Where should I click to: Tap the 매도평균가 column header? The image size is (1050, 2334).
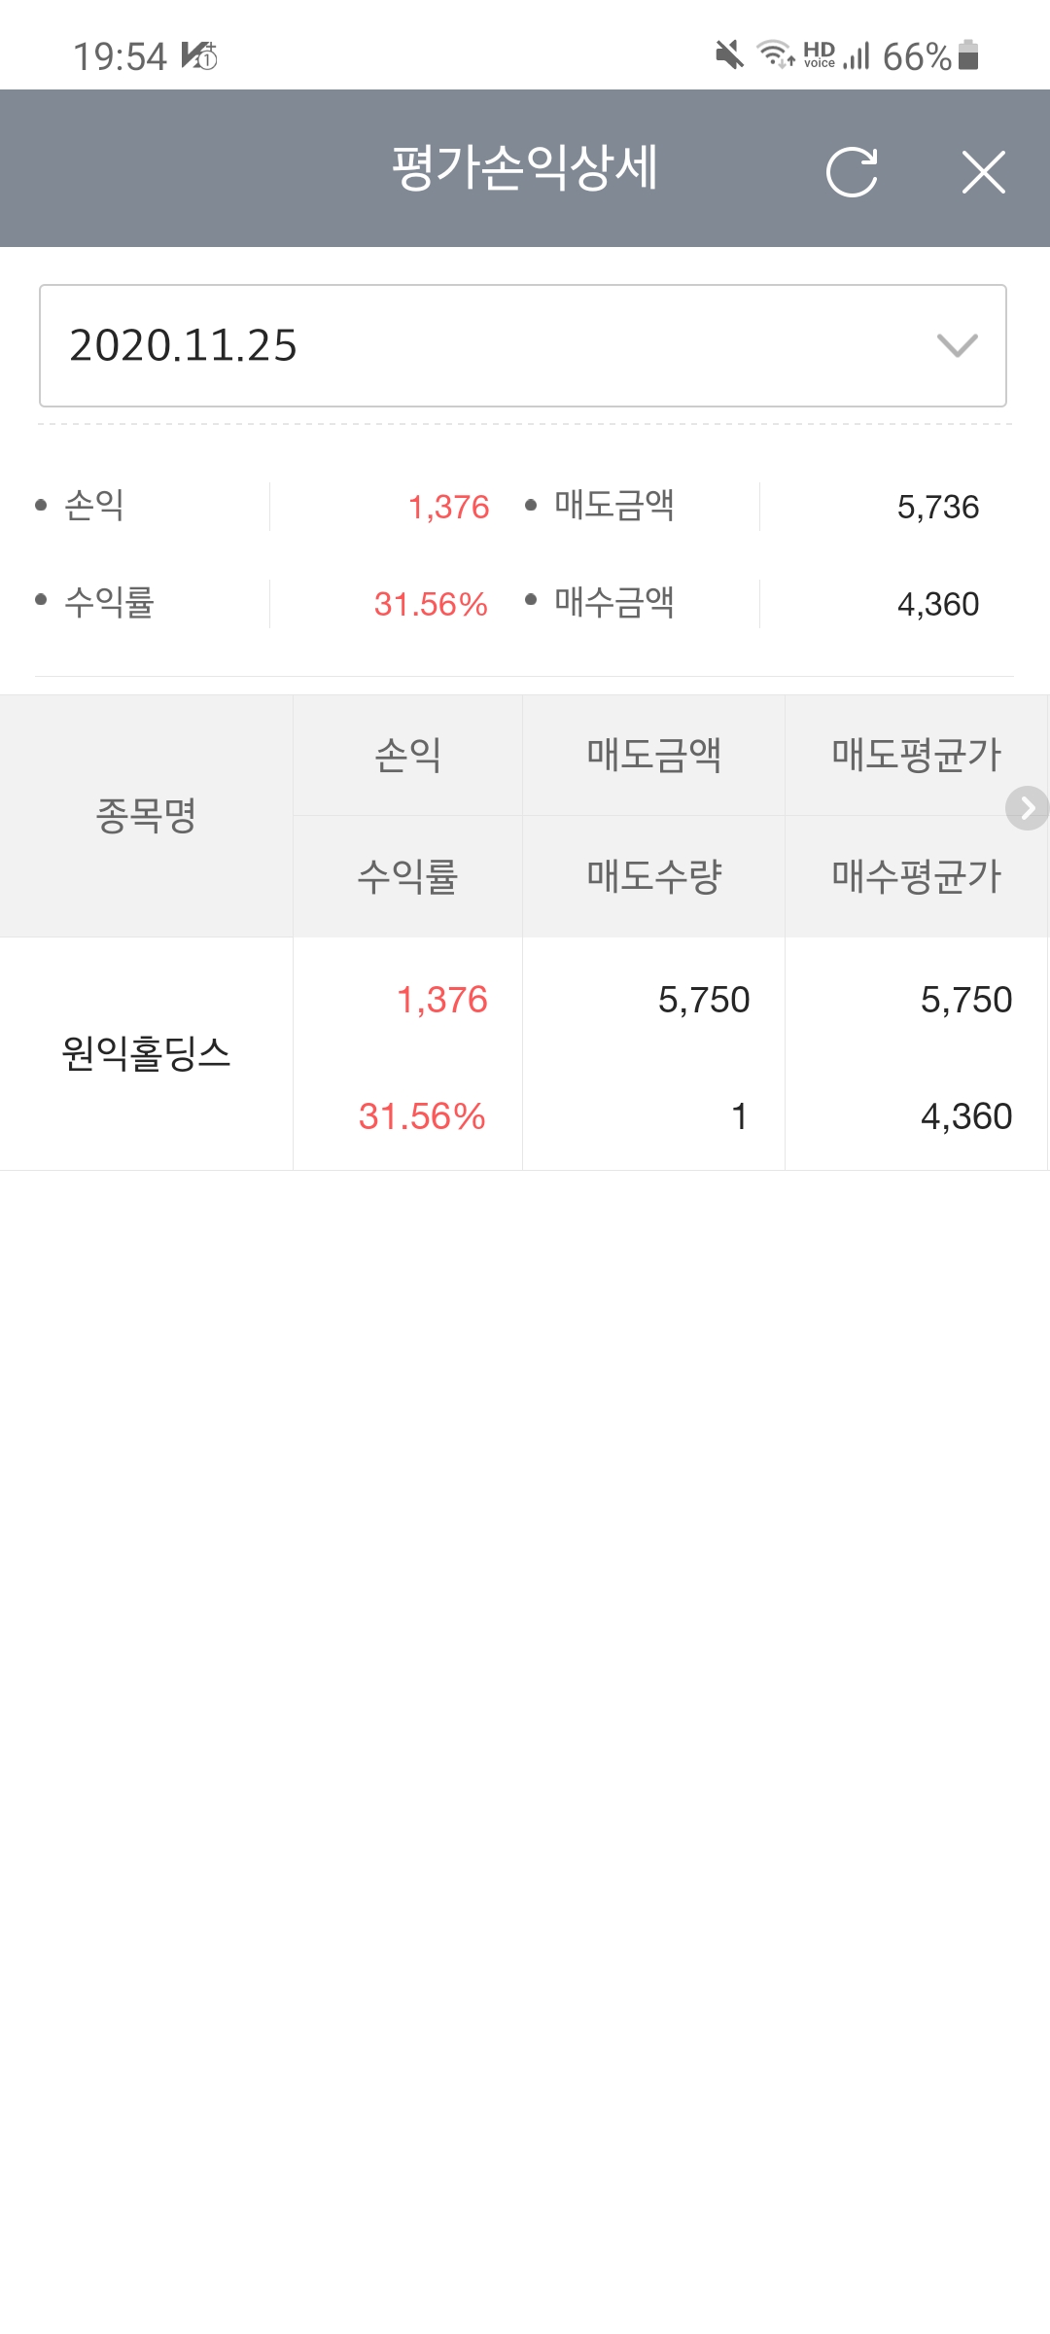coord(916,755)
